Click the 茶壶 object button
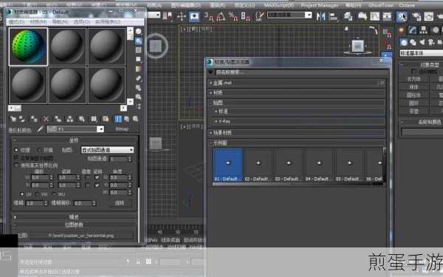The image size is (443, 277). 414,111
